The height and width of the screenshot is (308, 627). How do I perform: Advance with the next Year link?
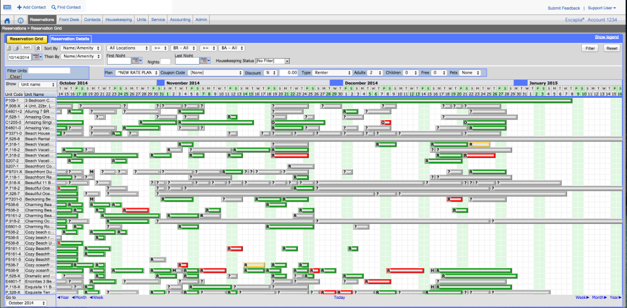coord(616,298)
